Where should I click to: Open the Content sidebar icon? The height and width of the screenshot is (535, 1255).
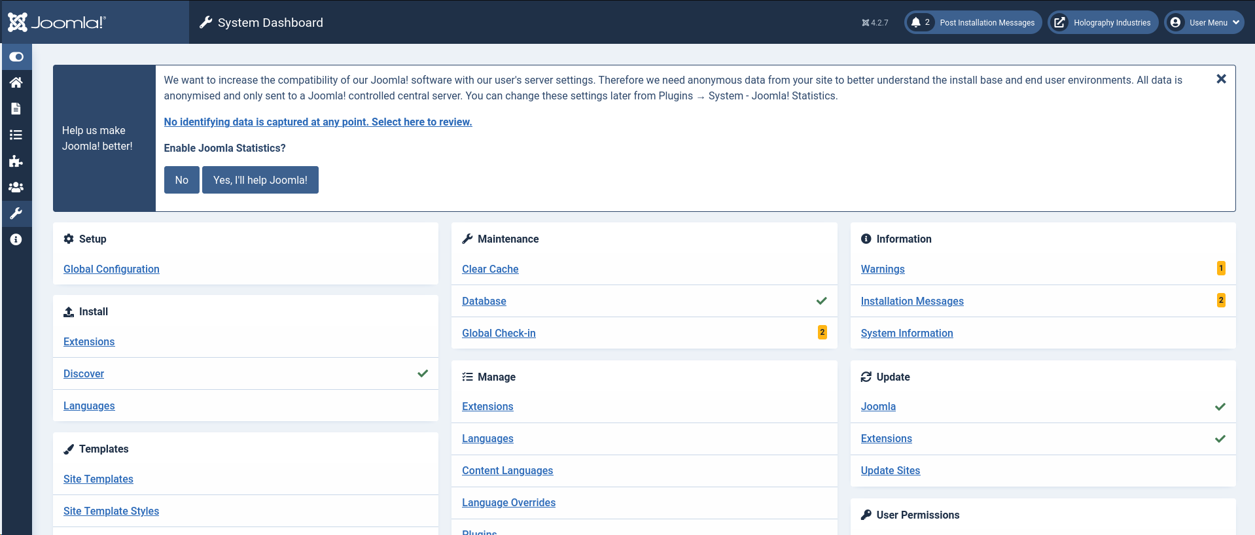[x=16, y=109]
